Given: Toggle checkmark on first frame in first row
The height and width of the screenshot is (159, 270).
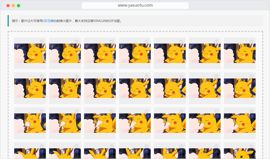Looking at the screenshot, I should (42, 41).
